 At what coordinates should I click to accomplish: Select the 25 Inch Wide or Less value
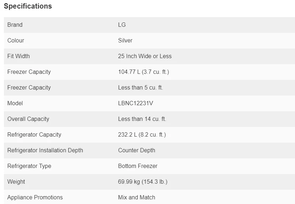click(145, 56)
